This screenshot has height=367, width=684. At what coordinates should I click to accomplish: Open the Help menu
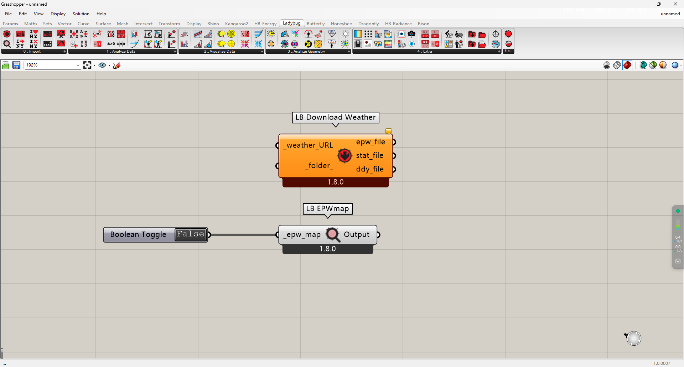coord(101,14)
